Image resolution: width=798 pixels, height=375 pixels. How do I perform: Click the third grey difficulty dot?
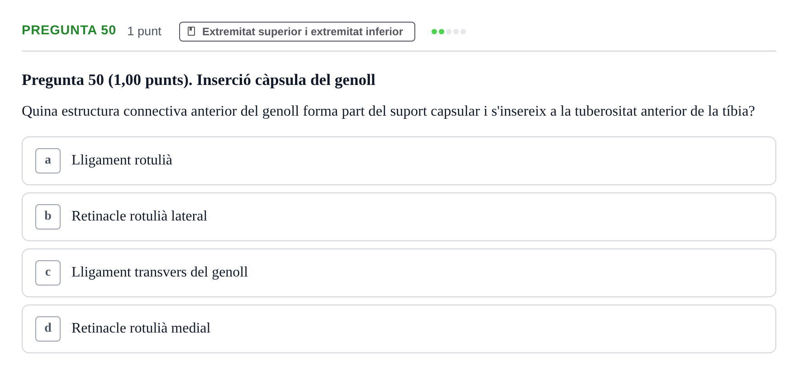click(449, 32)
